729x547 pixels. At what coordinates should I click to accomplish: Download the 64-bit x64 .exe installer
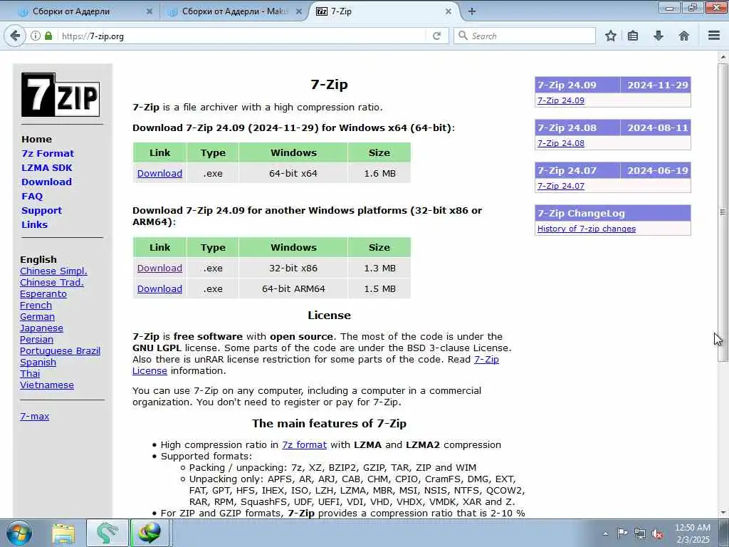point(159,174)
